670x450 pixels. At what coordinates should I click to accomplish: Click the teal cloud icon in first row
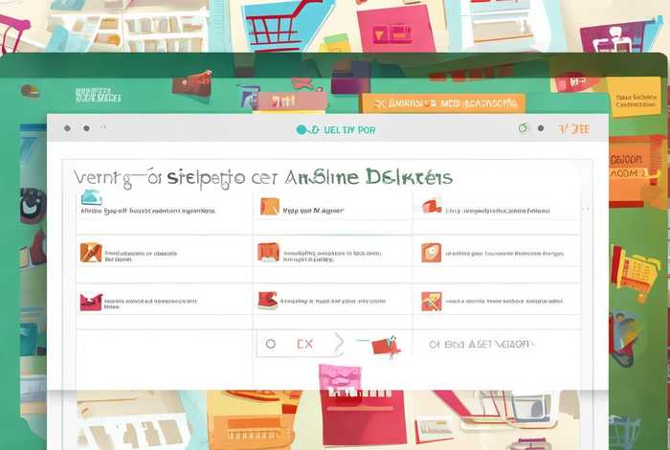(x=91, y=198)
